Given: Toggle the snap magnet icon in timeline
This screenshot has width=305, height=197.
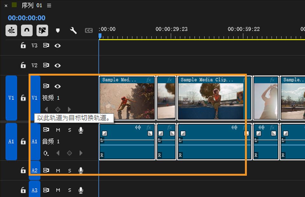Looking at the screenshot, I should 27,30.
